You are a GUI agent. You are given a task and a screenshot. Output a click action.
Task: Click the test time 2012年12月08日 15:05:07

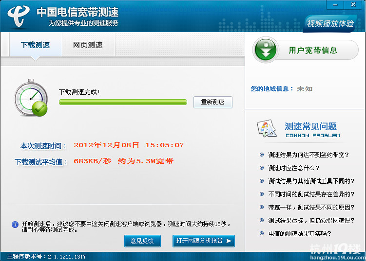(x=129, y=145)
